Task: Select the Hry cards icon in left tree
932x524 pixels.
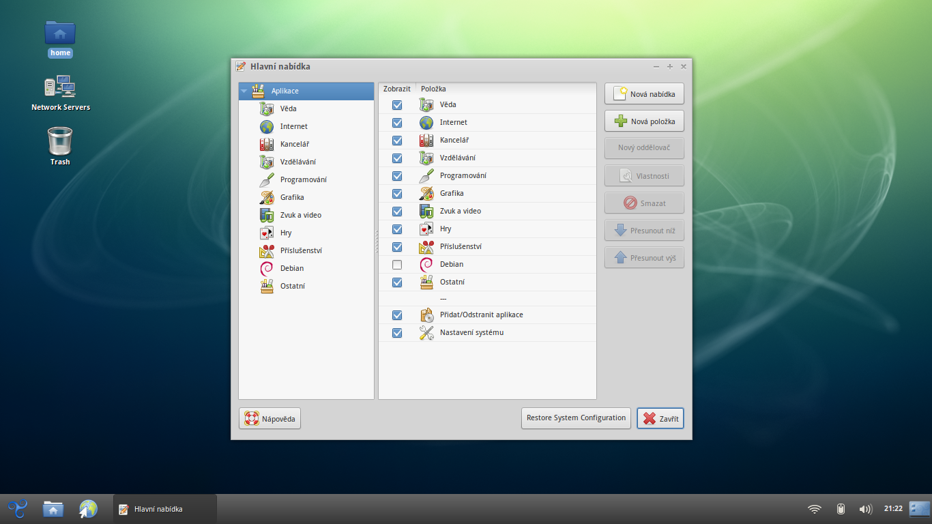Action: coord(267,233)
